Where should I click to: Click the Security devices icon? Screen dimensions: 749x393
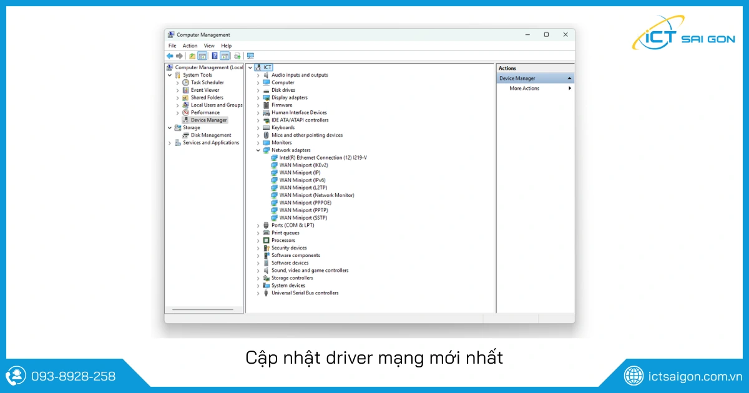click(x=266, y=248)
